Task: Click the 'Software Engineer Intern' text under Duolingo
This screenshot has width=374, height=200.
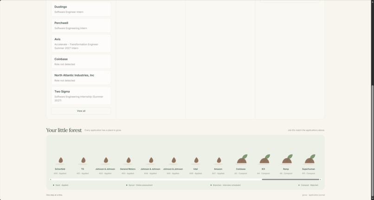Action: (x=69, y=12)
